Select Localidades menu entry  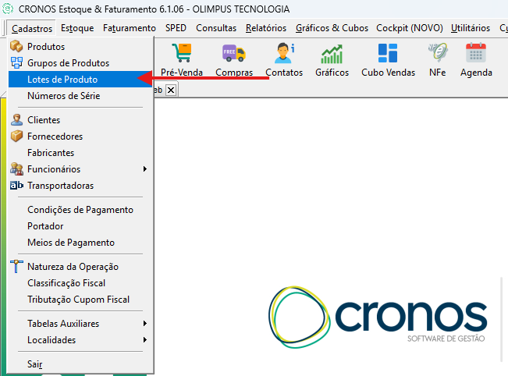point(80,340)
